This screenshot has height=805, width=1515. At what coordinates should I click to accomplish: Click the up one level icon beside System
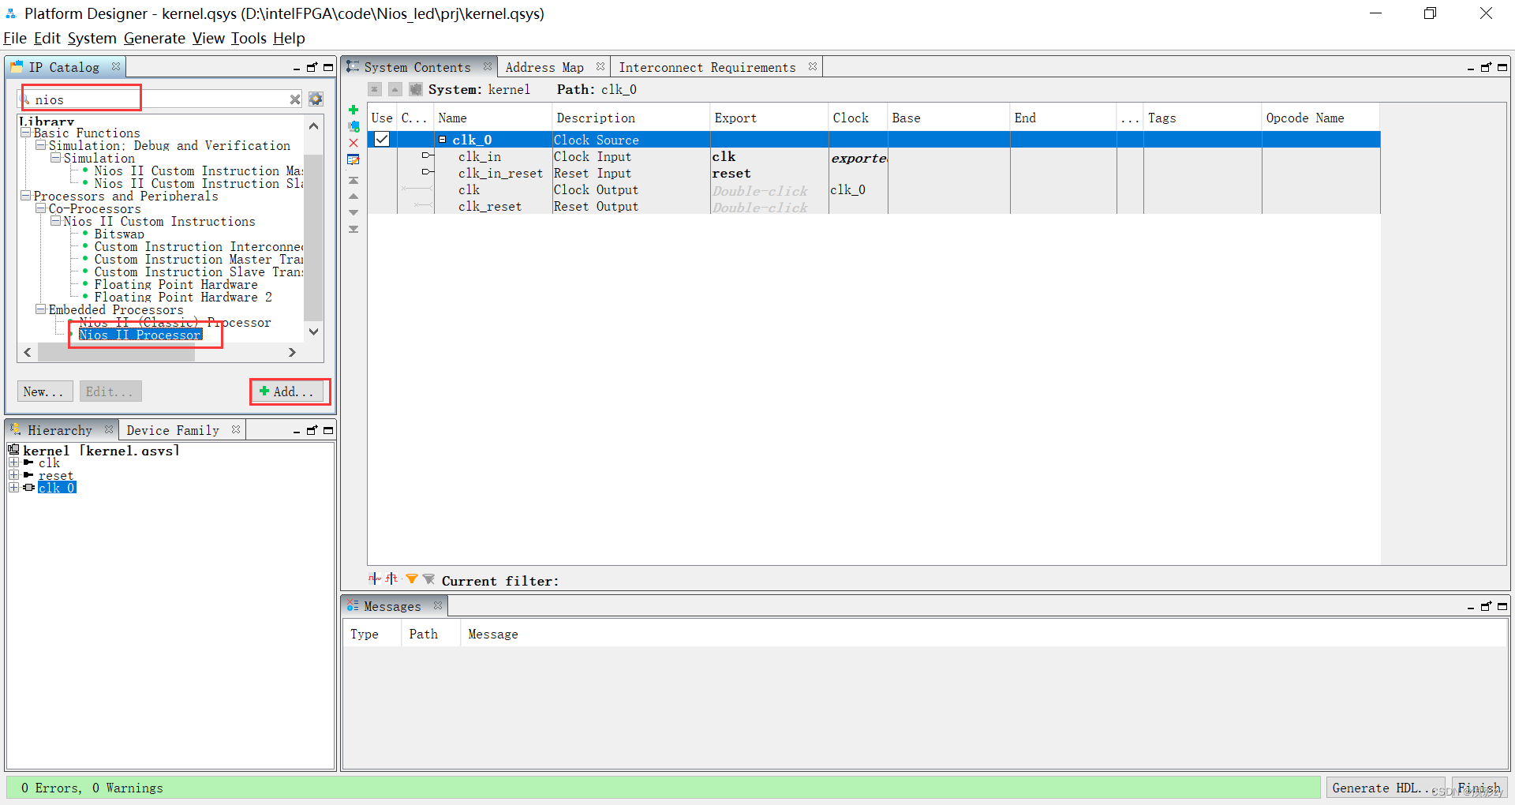click(395, 89)
